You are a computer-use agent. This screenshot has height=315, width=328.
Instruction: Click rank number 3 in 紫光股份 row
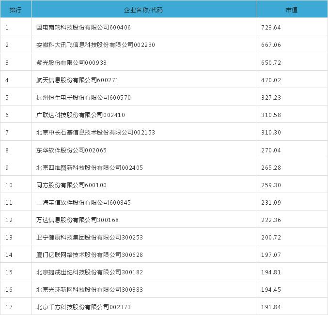7,63
